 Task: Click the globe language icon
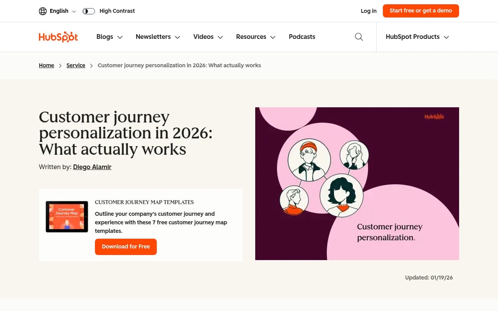43,11
